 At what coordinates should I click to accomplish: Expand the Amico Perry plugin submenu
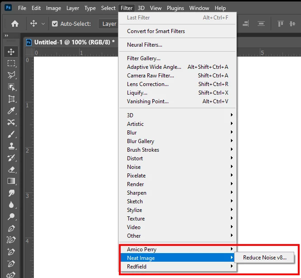[177, 249]
